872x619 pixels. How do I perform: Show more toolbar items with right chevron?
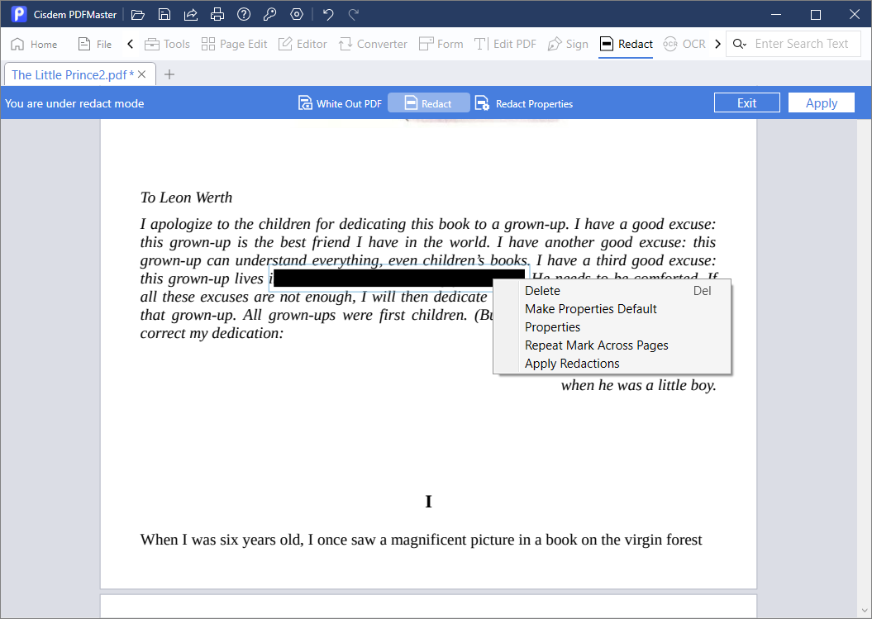click(717, 44)
